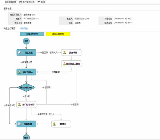The height and width of the screenshot is (140, 160).
Task: Click the 点击回放 replay link
Action: 24,28
